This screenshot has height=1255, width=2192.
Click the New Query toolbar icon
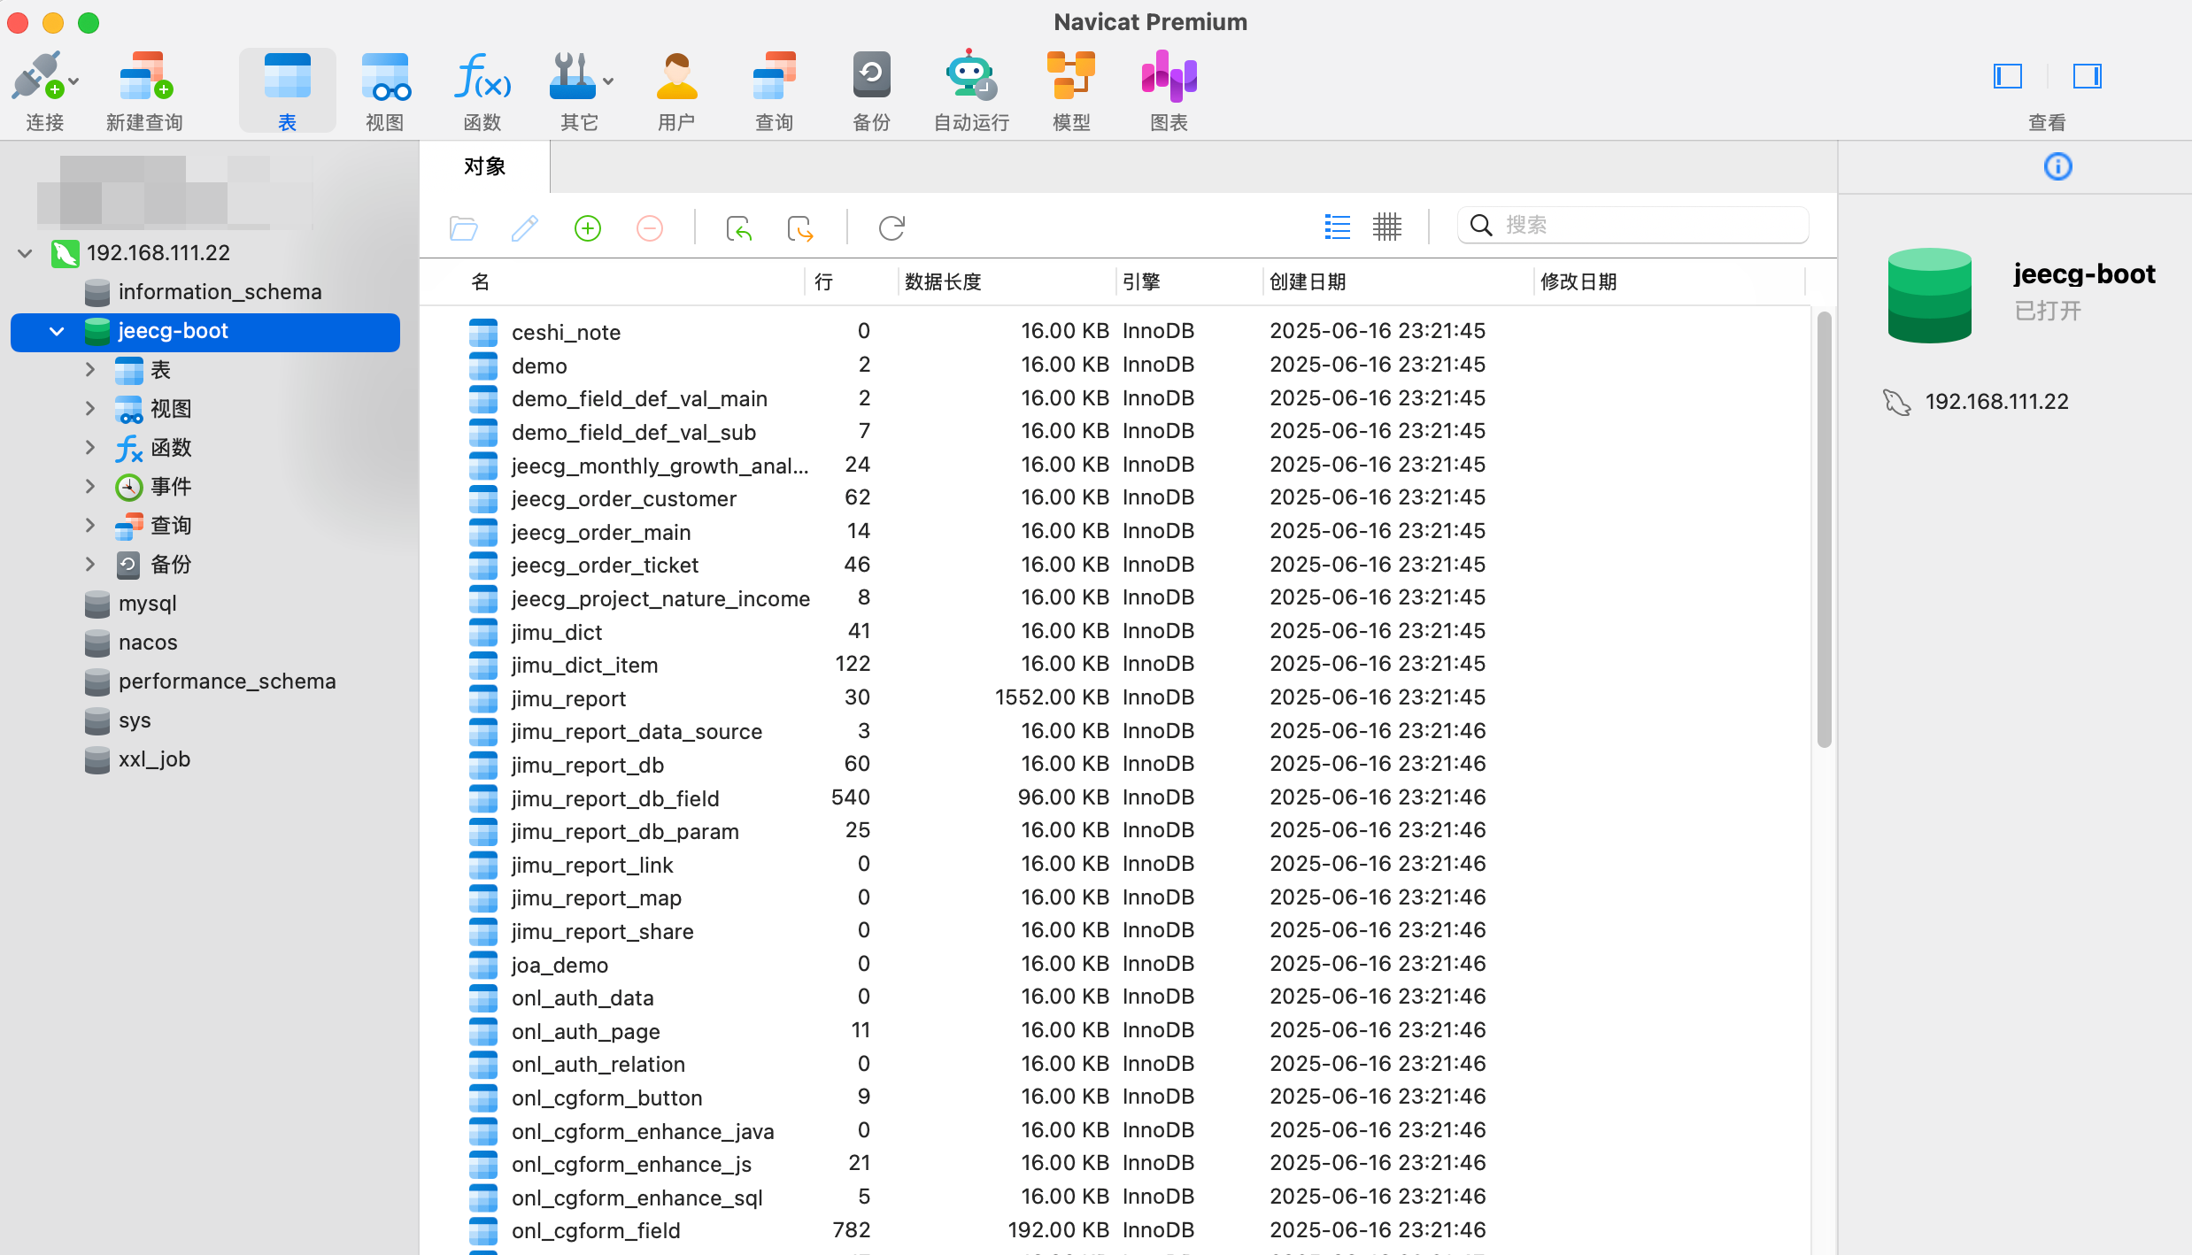pyautogui.click(x=144, y=78)
